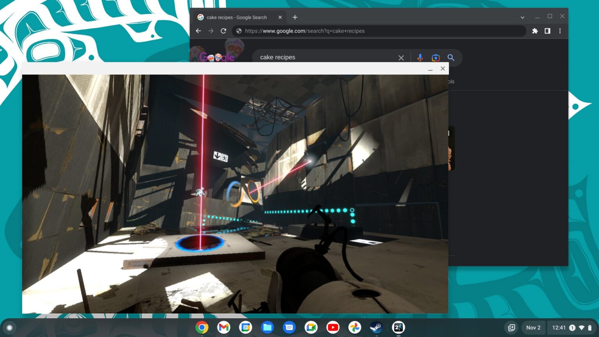Viewport: 599px width, 337px height.
Task: Open Gmail from the shelf
Action: pos(224,327)
